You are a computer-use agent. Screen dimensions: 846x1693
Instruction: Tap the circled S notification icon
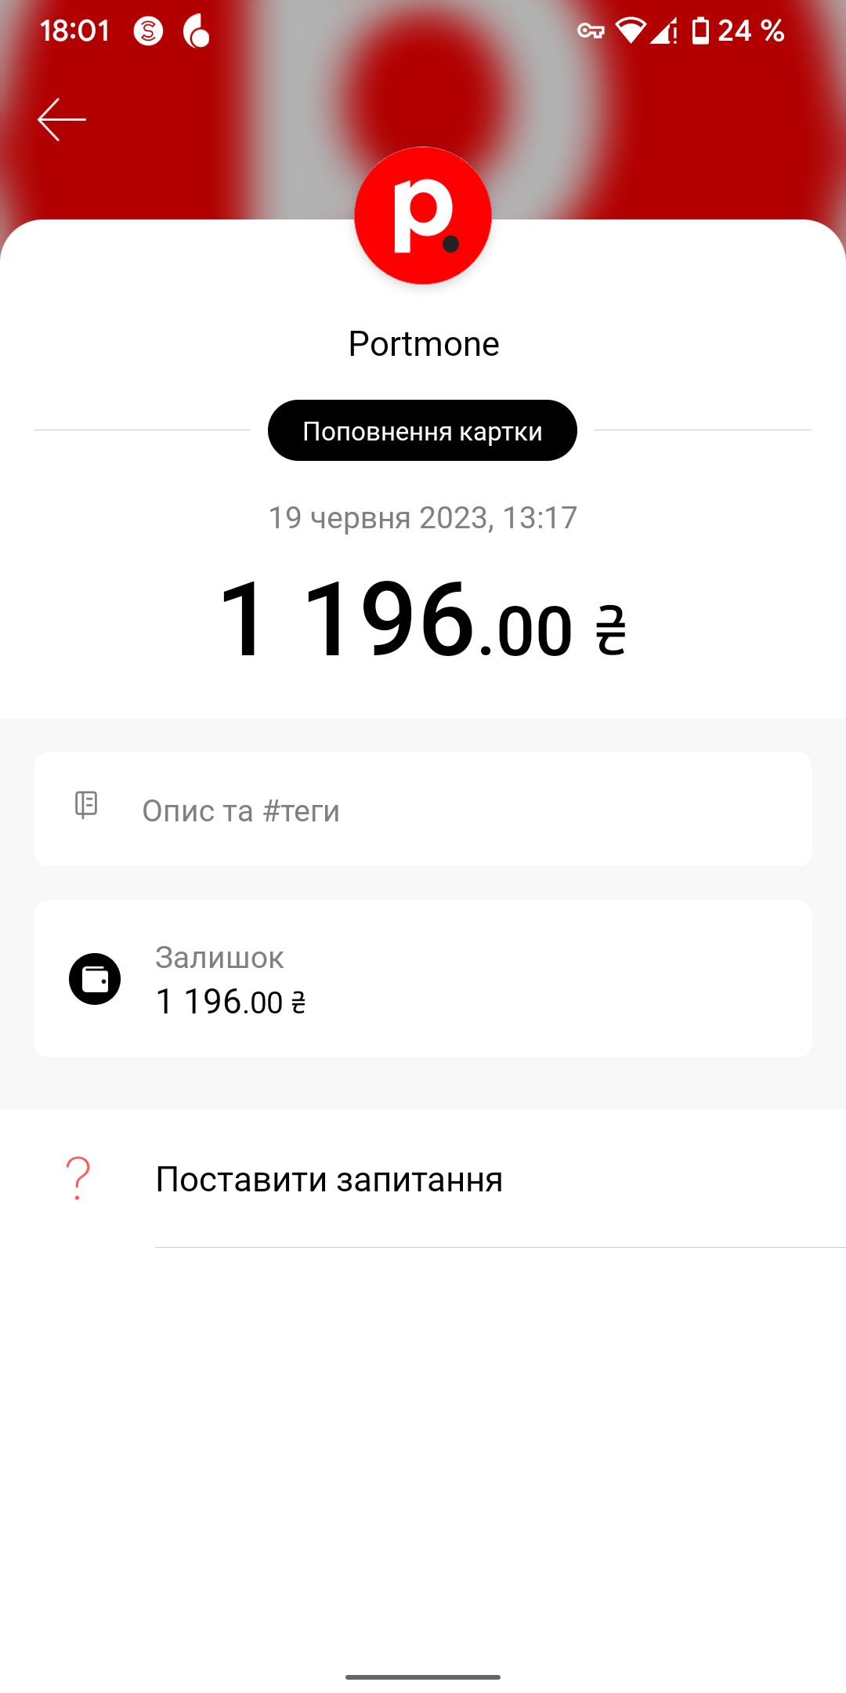pyautogui.click(x=148, y=31)
